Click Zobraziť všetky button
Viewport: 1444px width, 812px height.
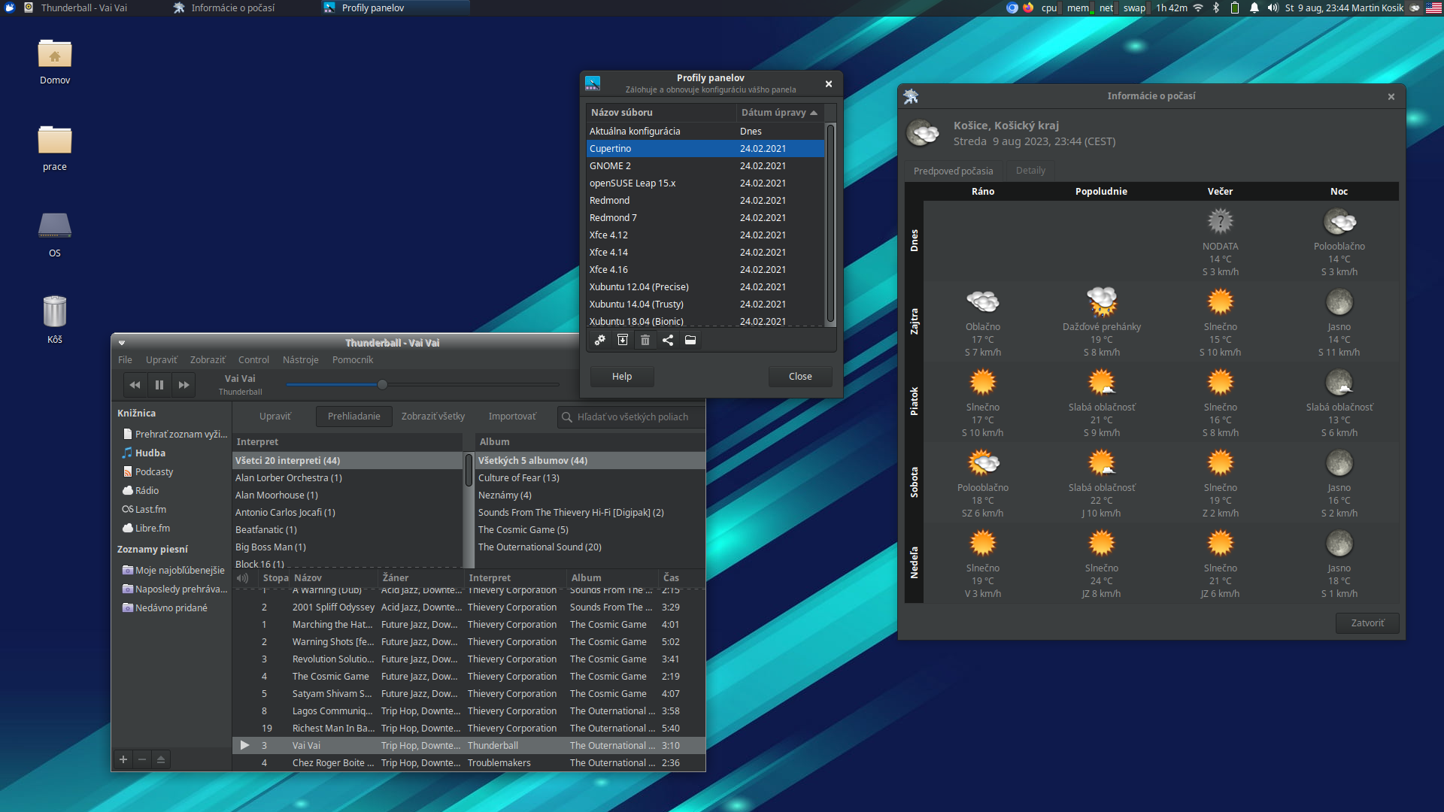pos(433,417)
